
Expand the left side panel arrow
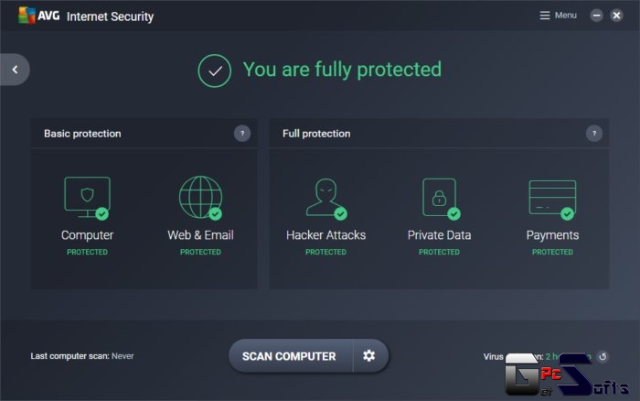pyautogui.click(x=15, y=70)
